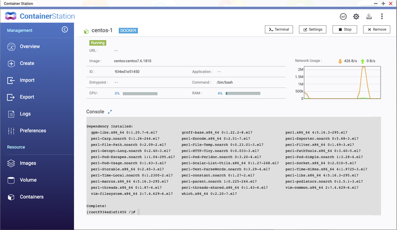The width and height of the screenshot is (397, 230).
Task: Click the Resource section header
Action: [x=16, y=147]
